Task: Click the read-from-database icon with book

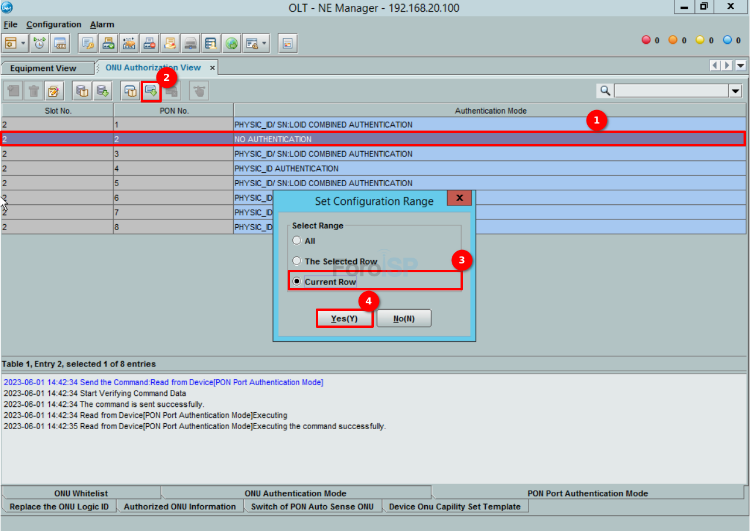Action: pos(83,91)
